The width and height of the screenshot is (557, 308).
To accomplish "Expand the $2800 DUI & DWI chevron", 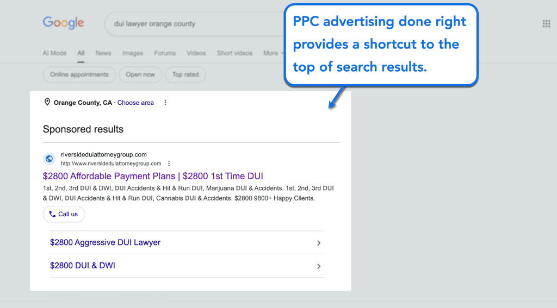I will [319, 266].
